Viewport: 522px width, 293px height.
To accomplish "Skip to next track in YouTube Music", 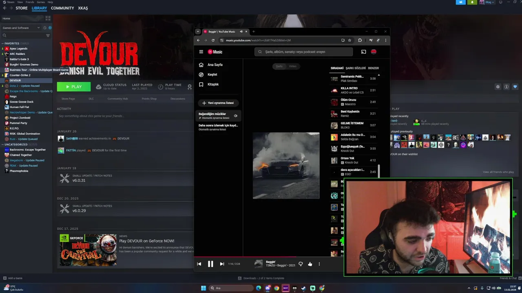I will click(x=222, y=264).
